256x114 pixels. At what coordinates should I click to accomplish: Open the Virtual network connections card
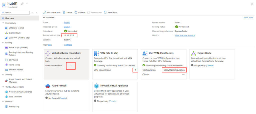pyautogui.click(x=66, y=64)
